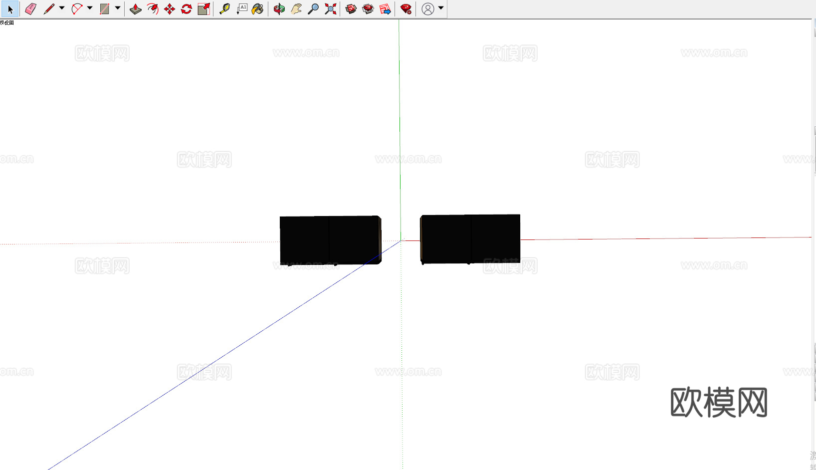Pick the pink Eraser tool
The width and height of the screenshot is (816, 470).
click(x=30, y=9)
